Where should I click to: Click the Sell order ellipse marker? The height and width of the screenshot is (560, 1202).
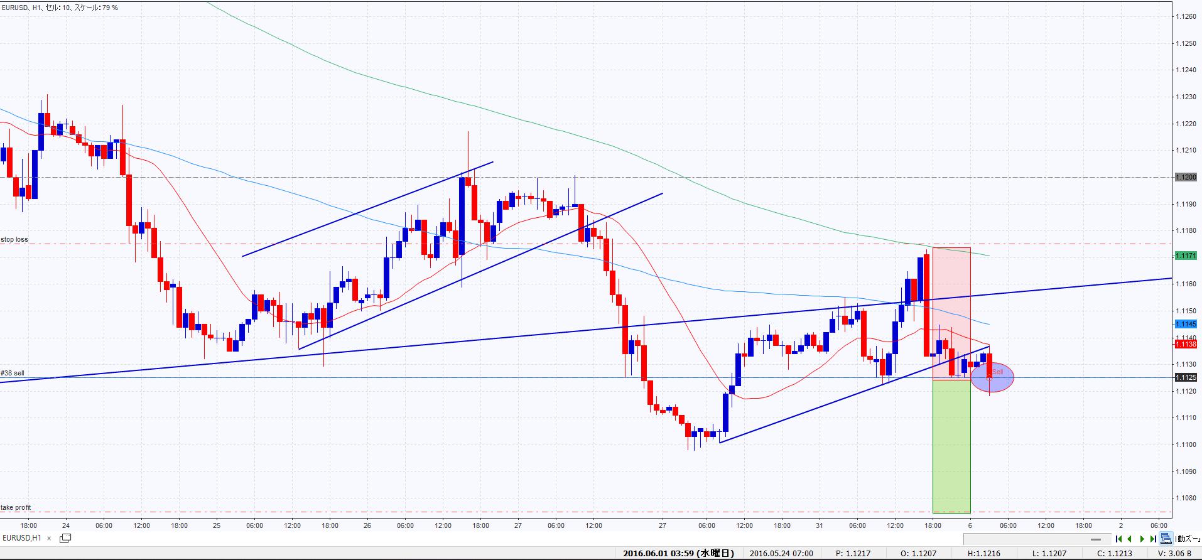tap(992, 377)
